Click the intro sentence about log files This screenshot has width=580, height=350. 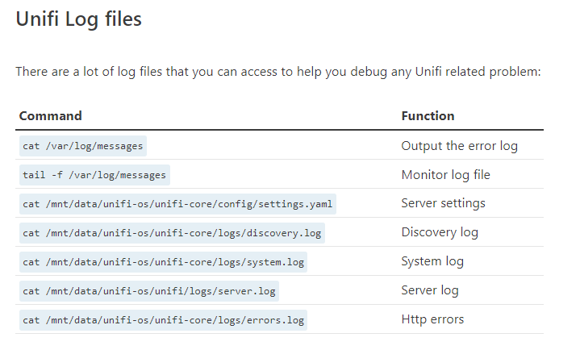278,72
